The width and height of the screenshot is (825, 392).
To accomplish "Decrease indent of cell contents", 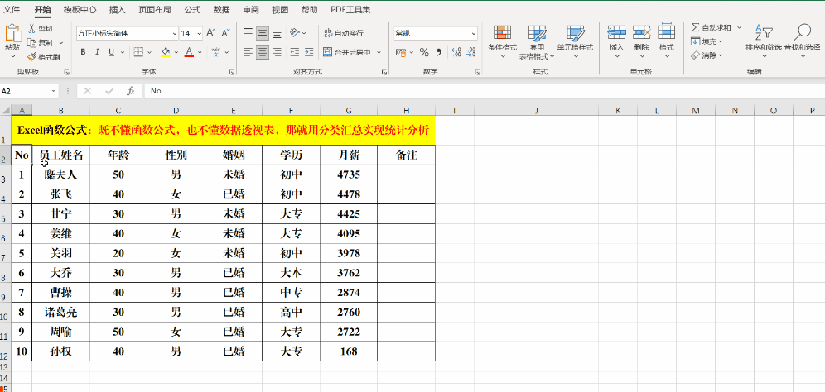I will tap(295, 52).
